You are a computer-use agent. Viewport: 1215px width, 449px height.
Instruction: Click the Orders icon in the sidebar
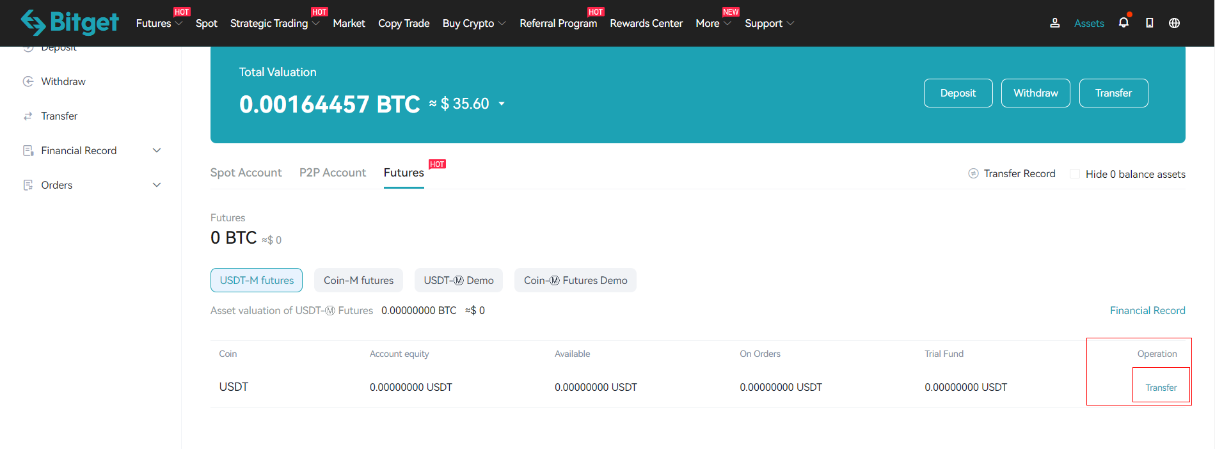(x=28, y=185)
